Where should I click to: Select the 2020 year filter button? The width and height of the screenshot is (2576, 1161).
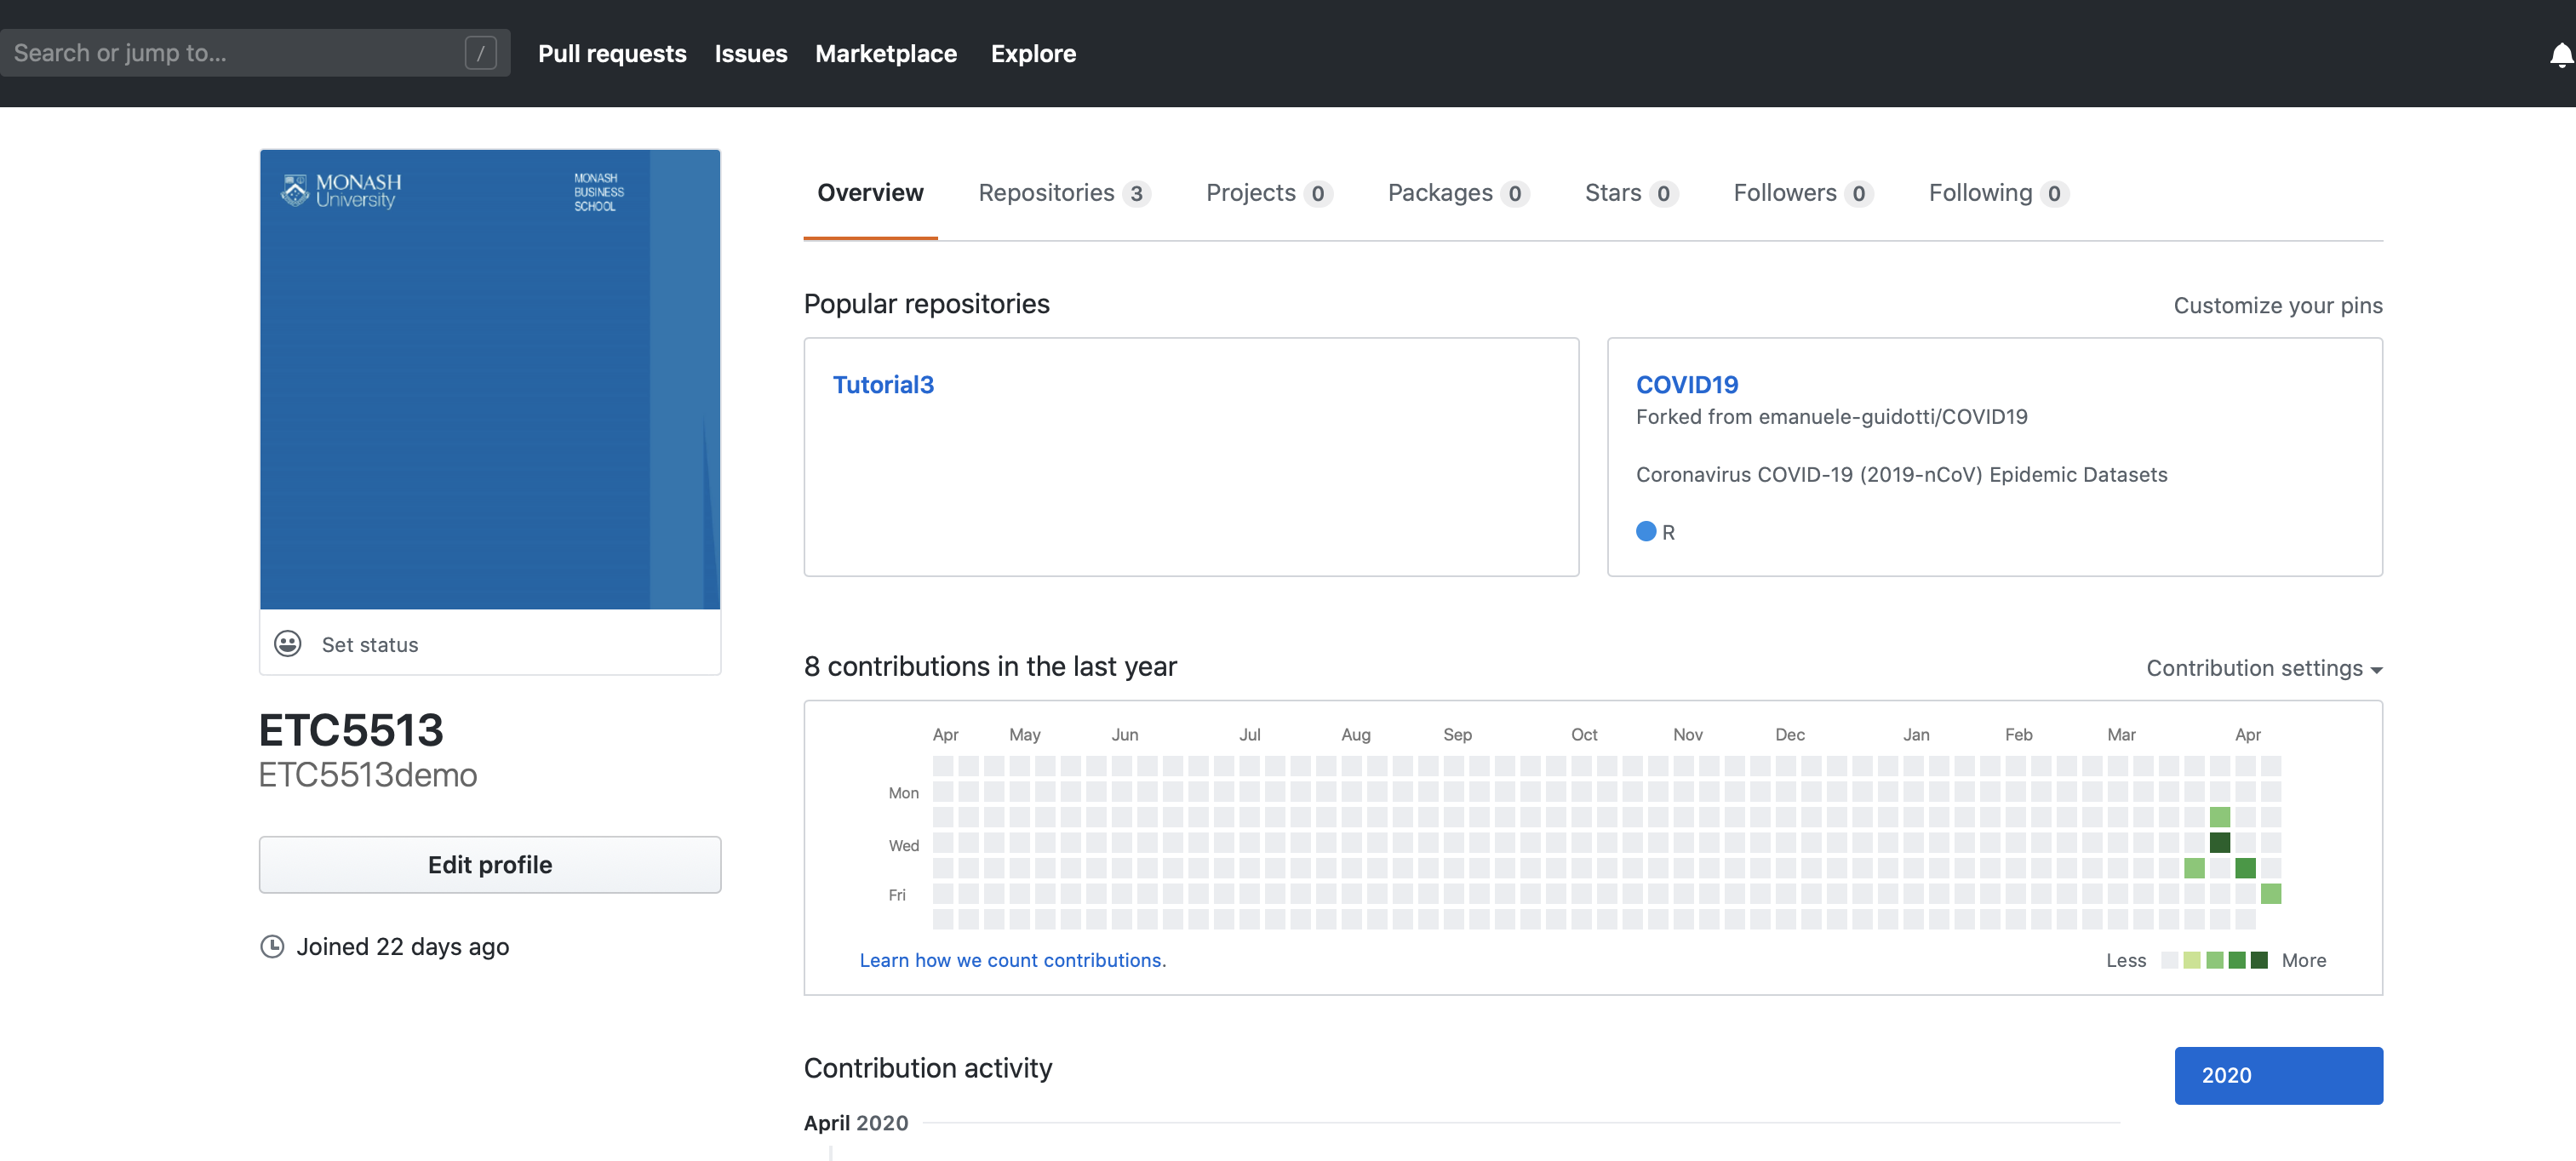pyautogui.click(x=2277, y=1075)
